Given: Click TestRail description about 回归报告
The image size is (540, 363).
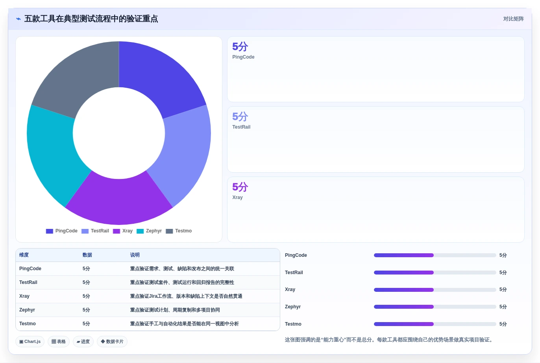Looking at the screenshot, I should [182, 282].
